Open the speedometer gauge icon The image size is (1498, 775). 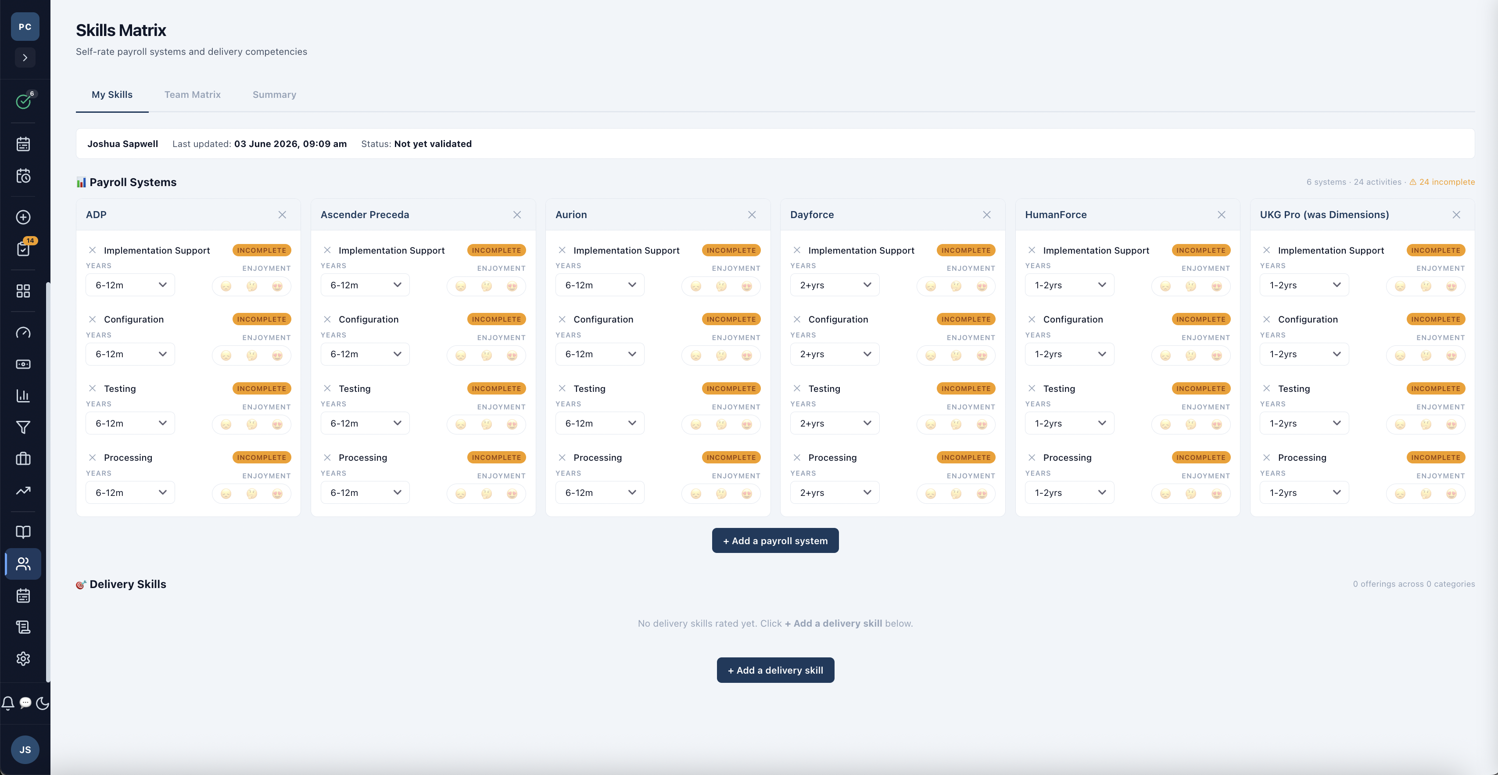coord(23,333)
